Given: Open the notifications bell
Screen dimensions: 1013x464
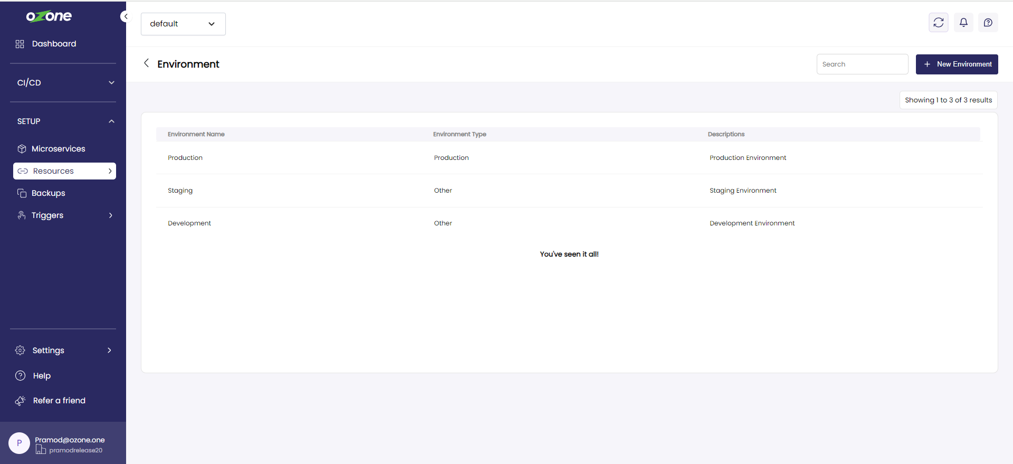Looking at the screenshot, I should coord(963,23).
